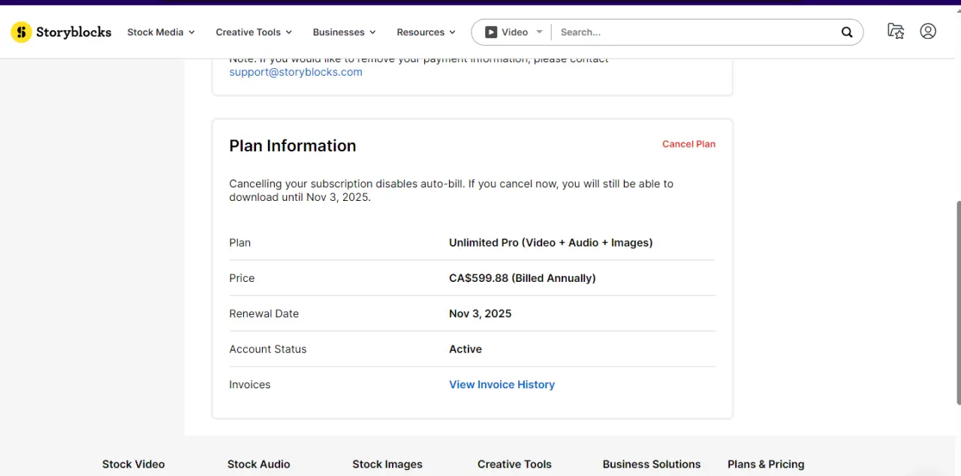
Task: Click the Storyblocks logo
Action: coord(61,32)
